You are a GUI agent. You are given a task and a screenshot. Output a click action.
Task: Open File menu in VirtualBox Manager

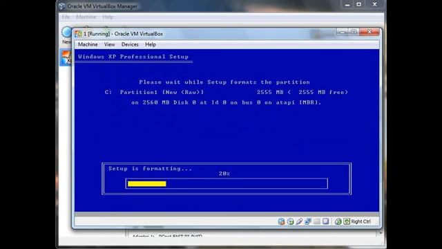point(66,17)
